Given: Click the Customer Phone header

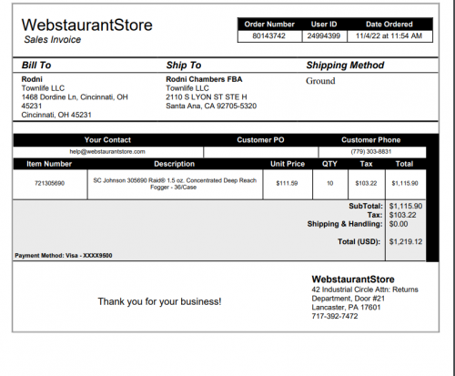Looking at the screenshot, I should coord(371,140).
